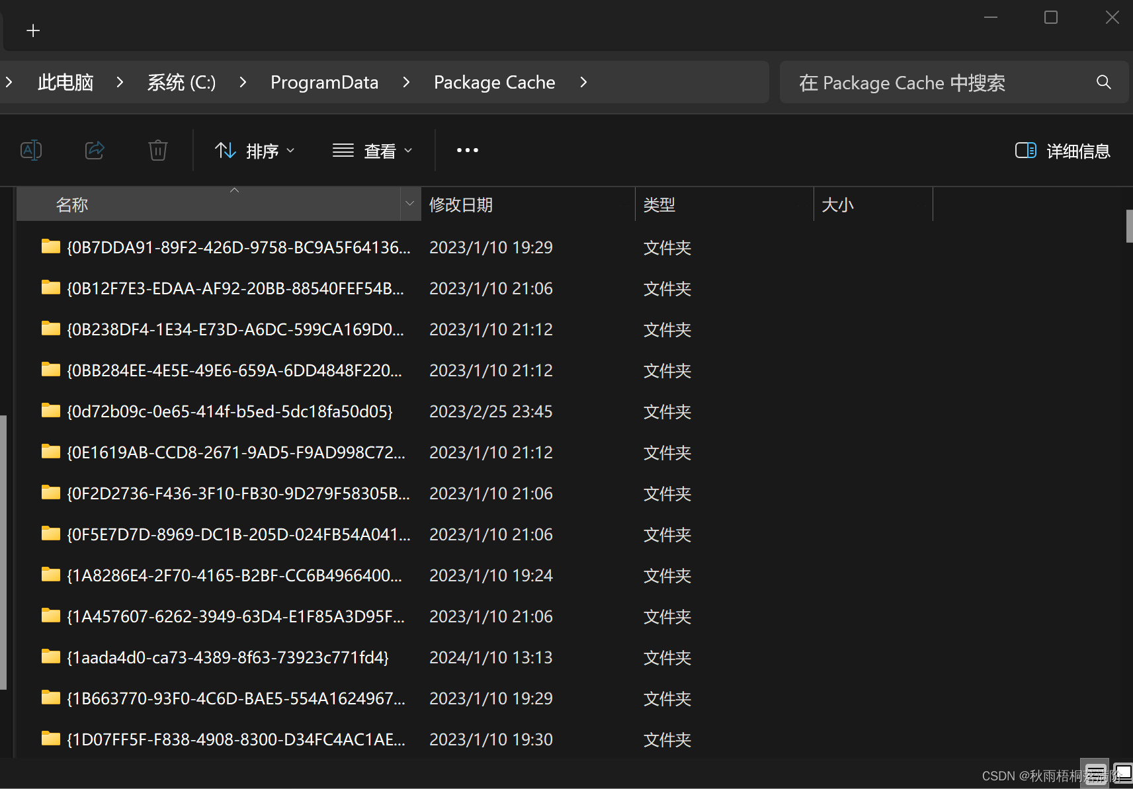Select folder {1A8286E4-2F70-4165-B2BF-CC6B4966400...

(234, 575)
